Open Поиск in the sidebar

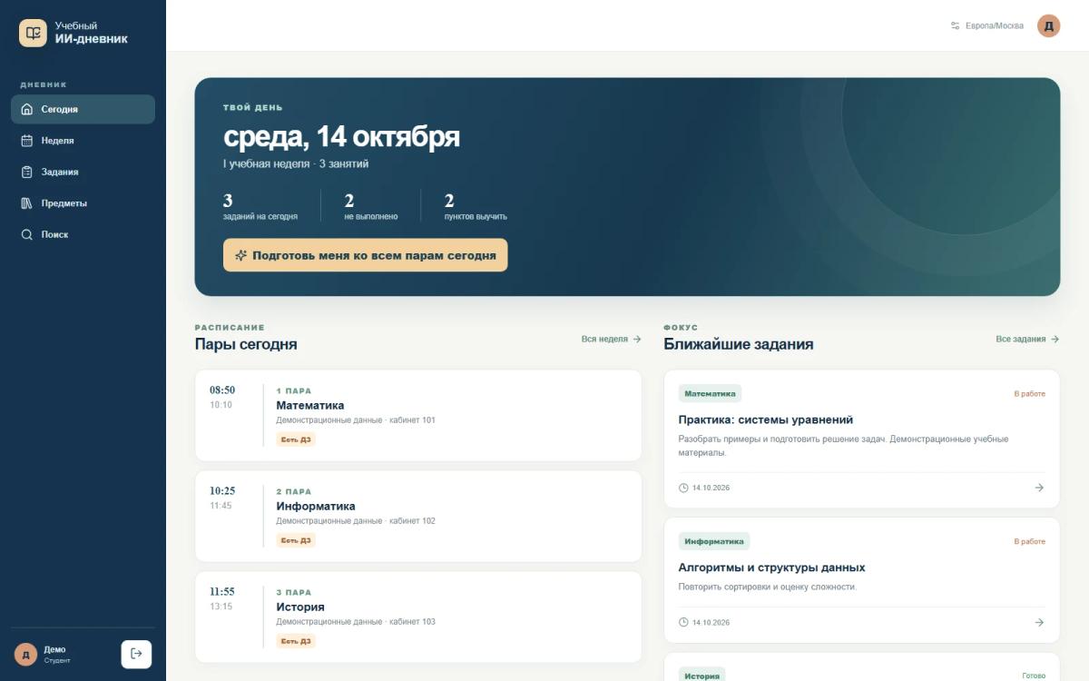[83, 234]
